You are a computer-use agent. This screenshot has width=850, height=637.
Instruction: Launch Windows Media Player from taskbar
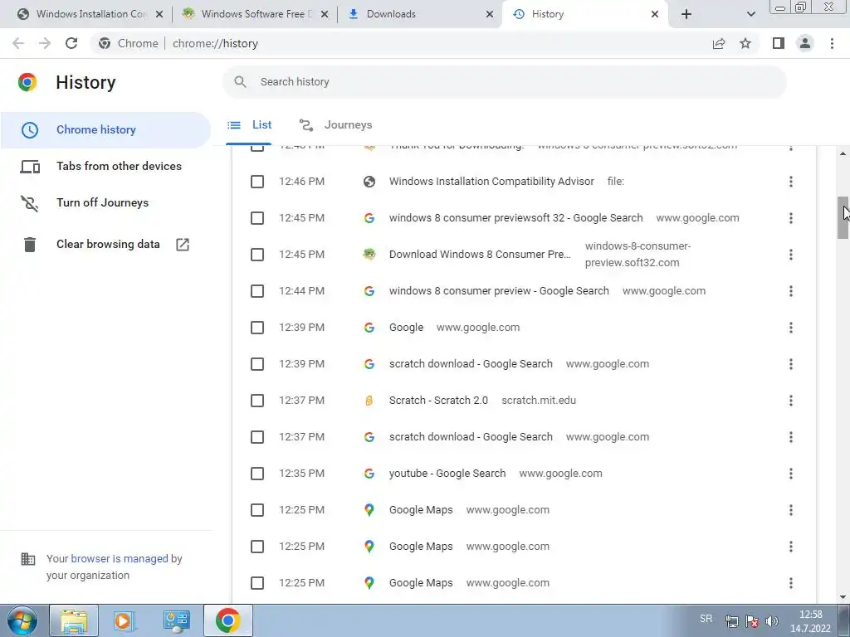125,620
